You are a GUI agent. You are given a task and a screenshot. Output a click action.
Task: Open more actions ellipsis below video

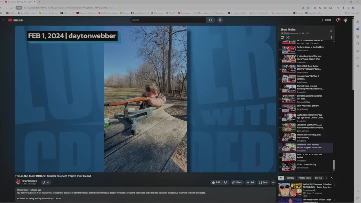point(273,182)
